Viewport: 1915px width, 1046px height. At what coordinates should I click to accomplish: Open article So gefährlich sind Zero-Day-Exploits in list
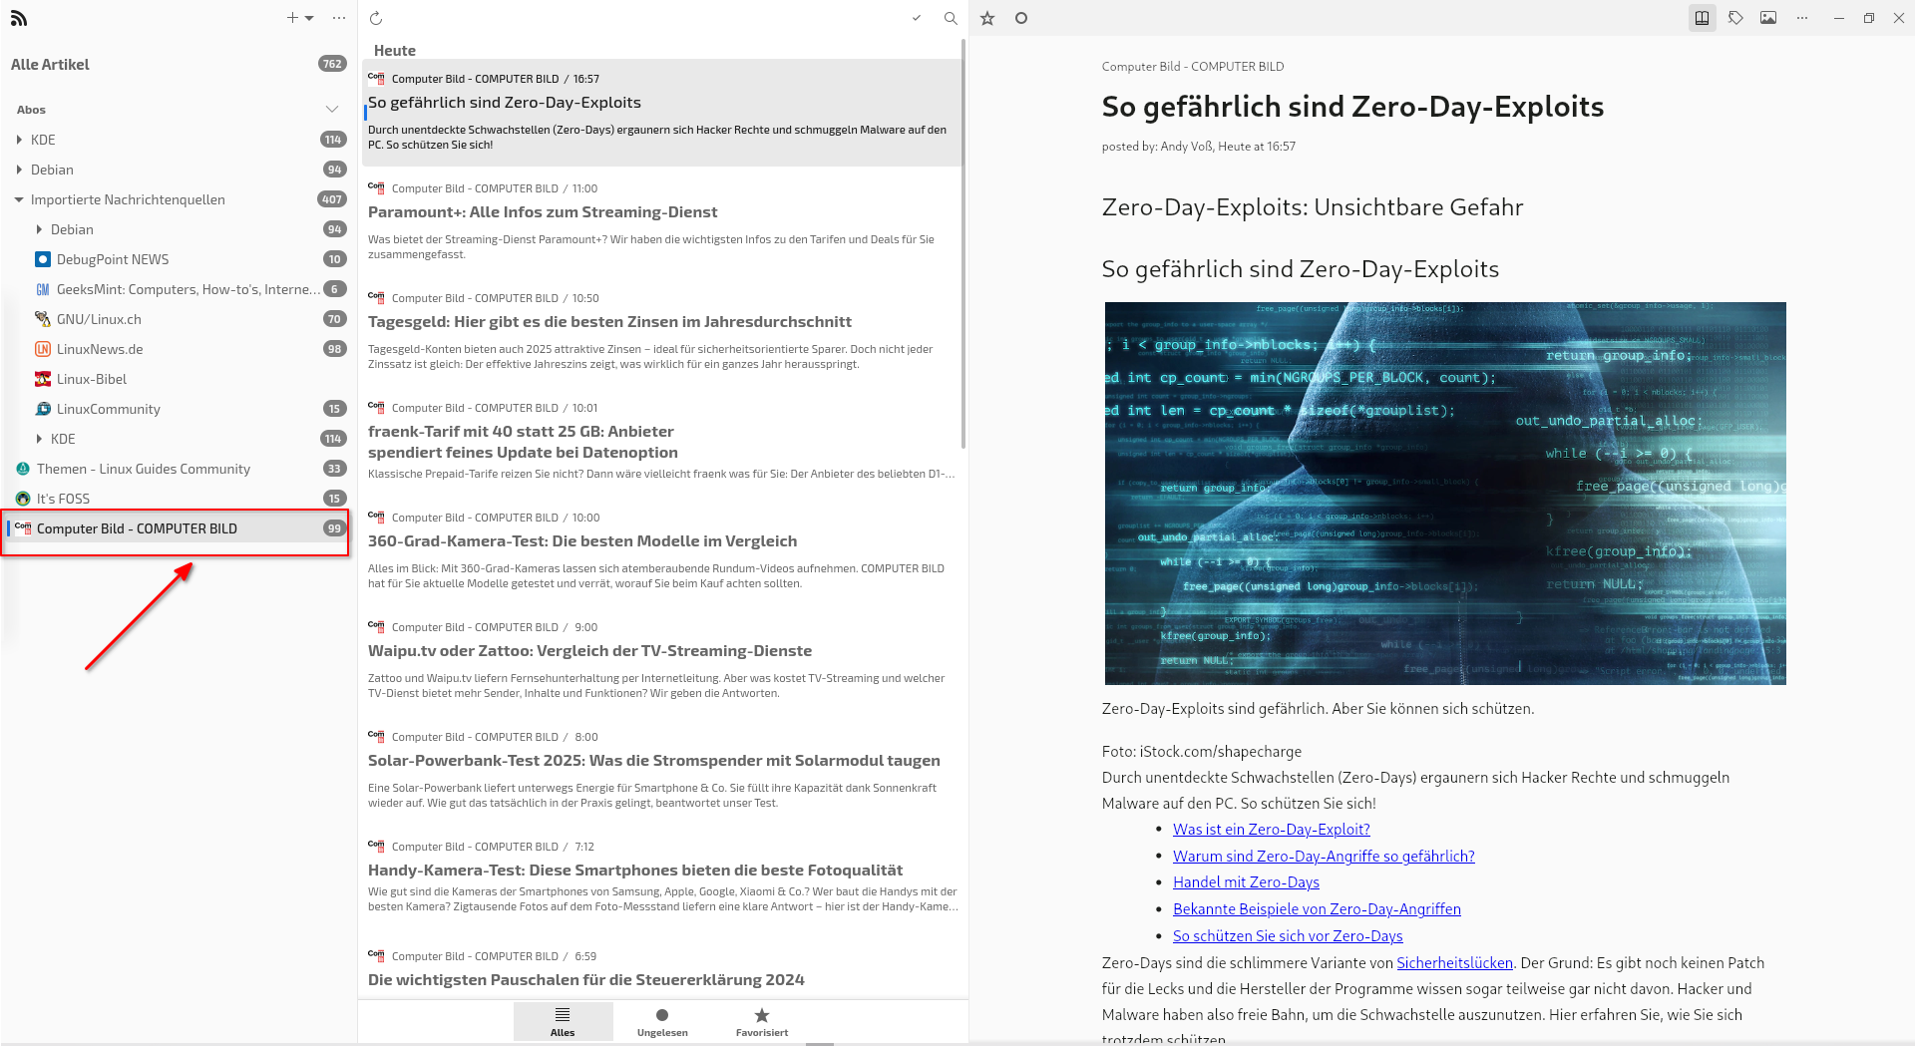point(662,112)
